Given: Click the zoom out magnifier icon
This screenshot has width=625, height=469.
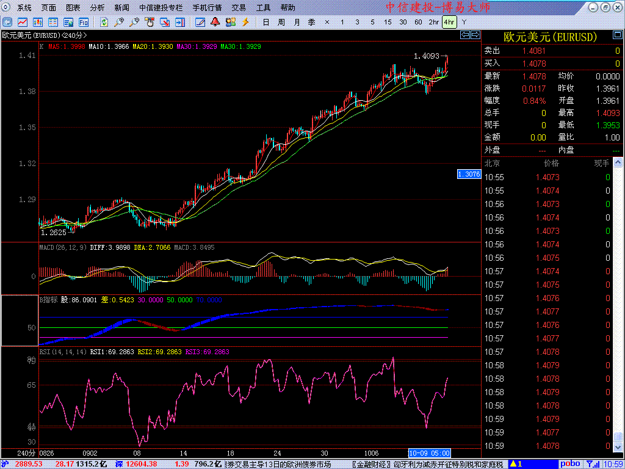Looking at the screenshot, I should (134, 22).
